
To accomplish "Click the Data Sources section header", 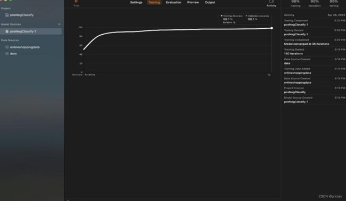I will (10, 40).
